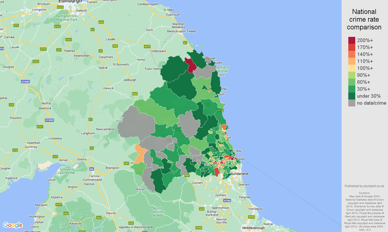388x232 pixels.
Task: Click the A703 road shield near Peebles
Action: [x=69, y=40]
